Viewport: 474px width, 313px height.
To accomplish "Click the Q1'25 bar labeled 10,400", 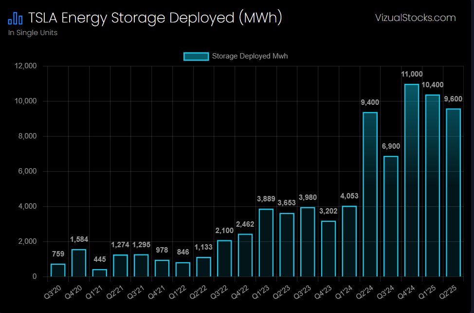I will [x=433, y=186].
